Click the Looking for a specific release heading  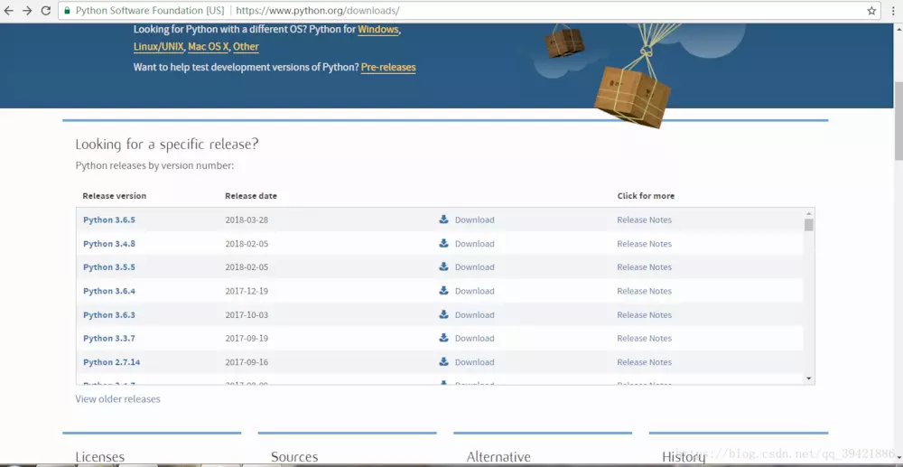click(x=167, y=144)
